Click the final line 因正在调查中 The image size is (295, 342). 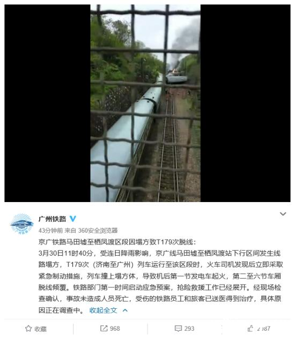coord(61,310)
